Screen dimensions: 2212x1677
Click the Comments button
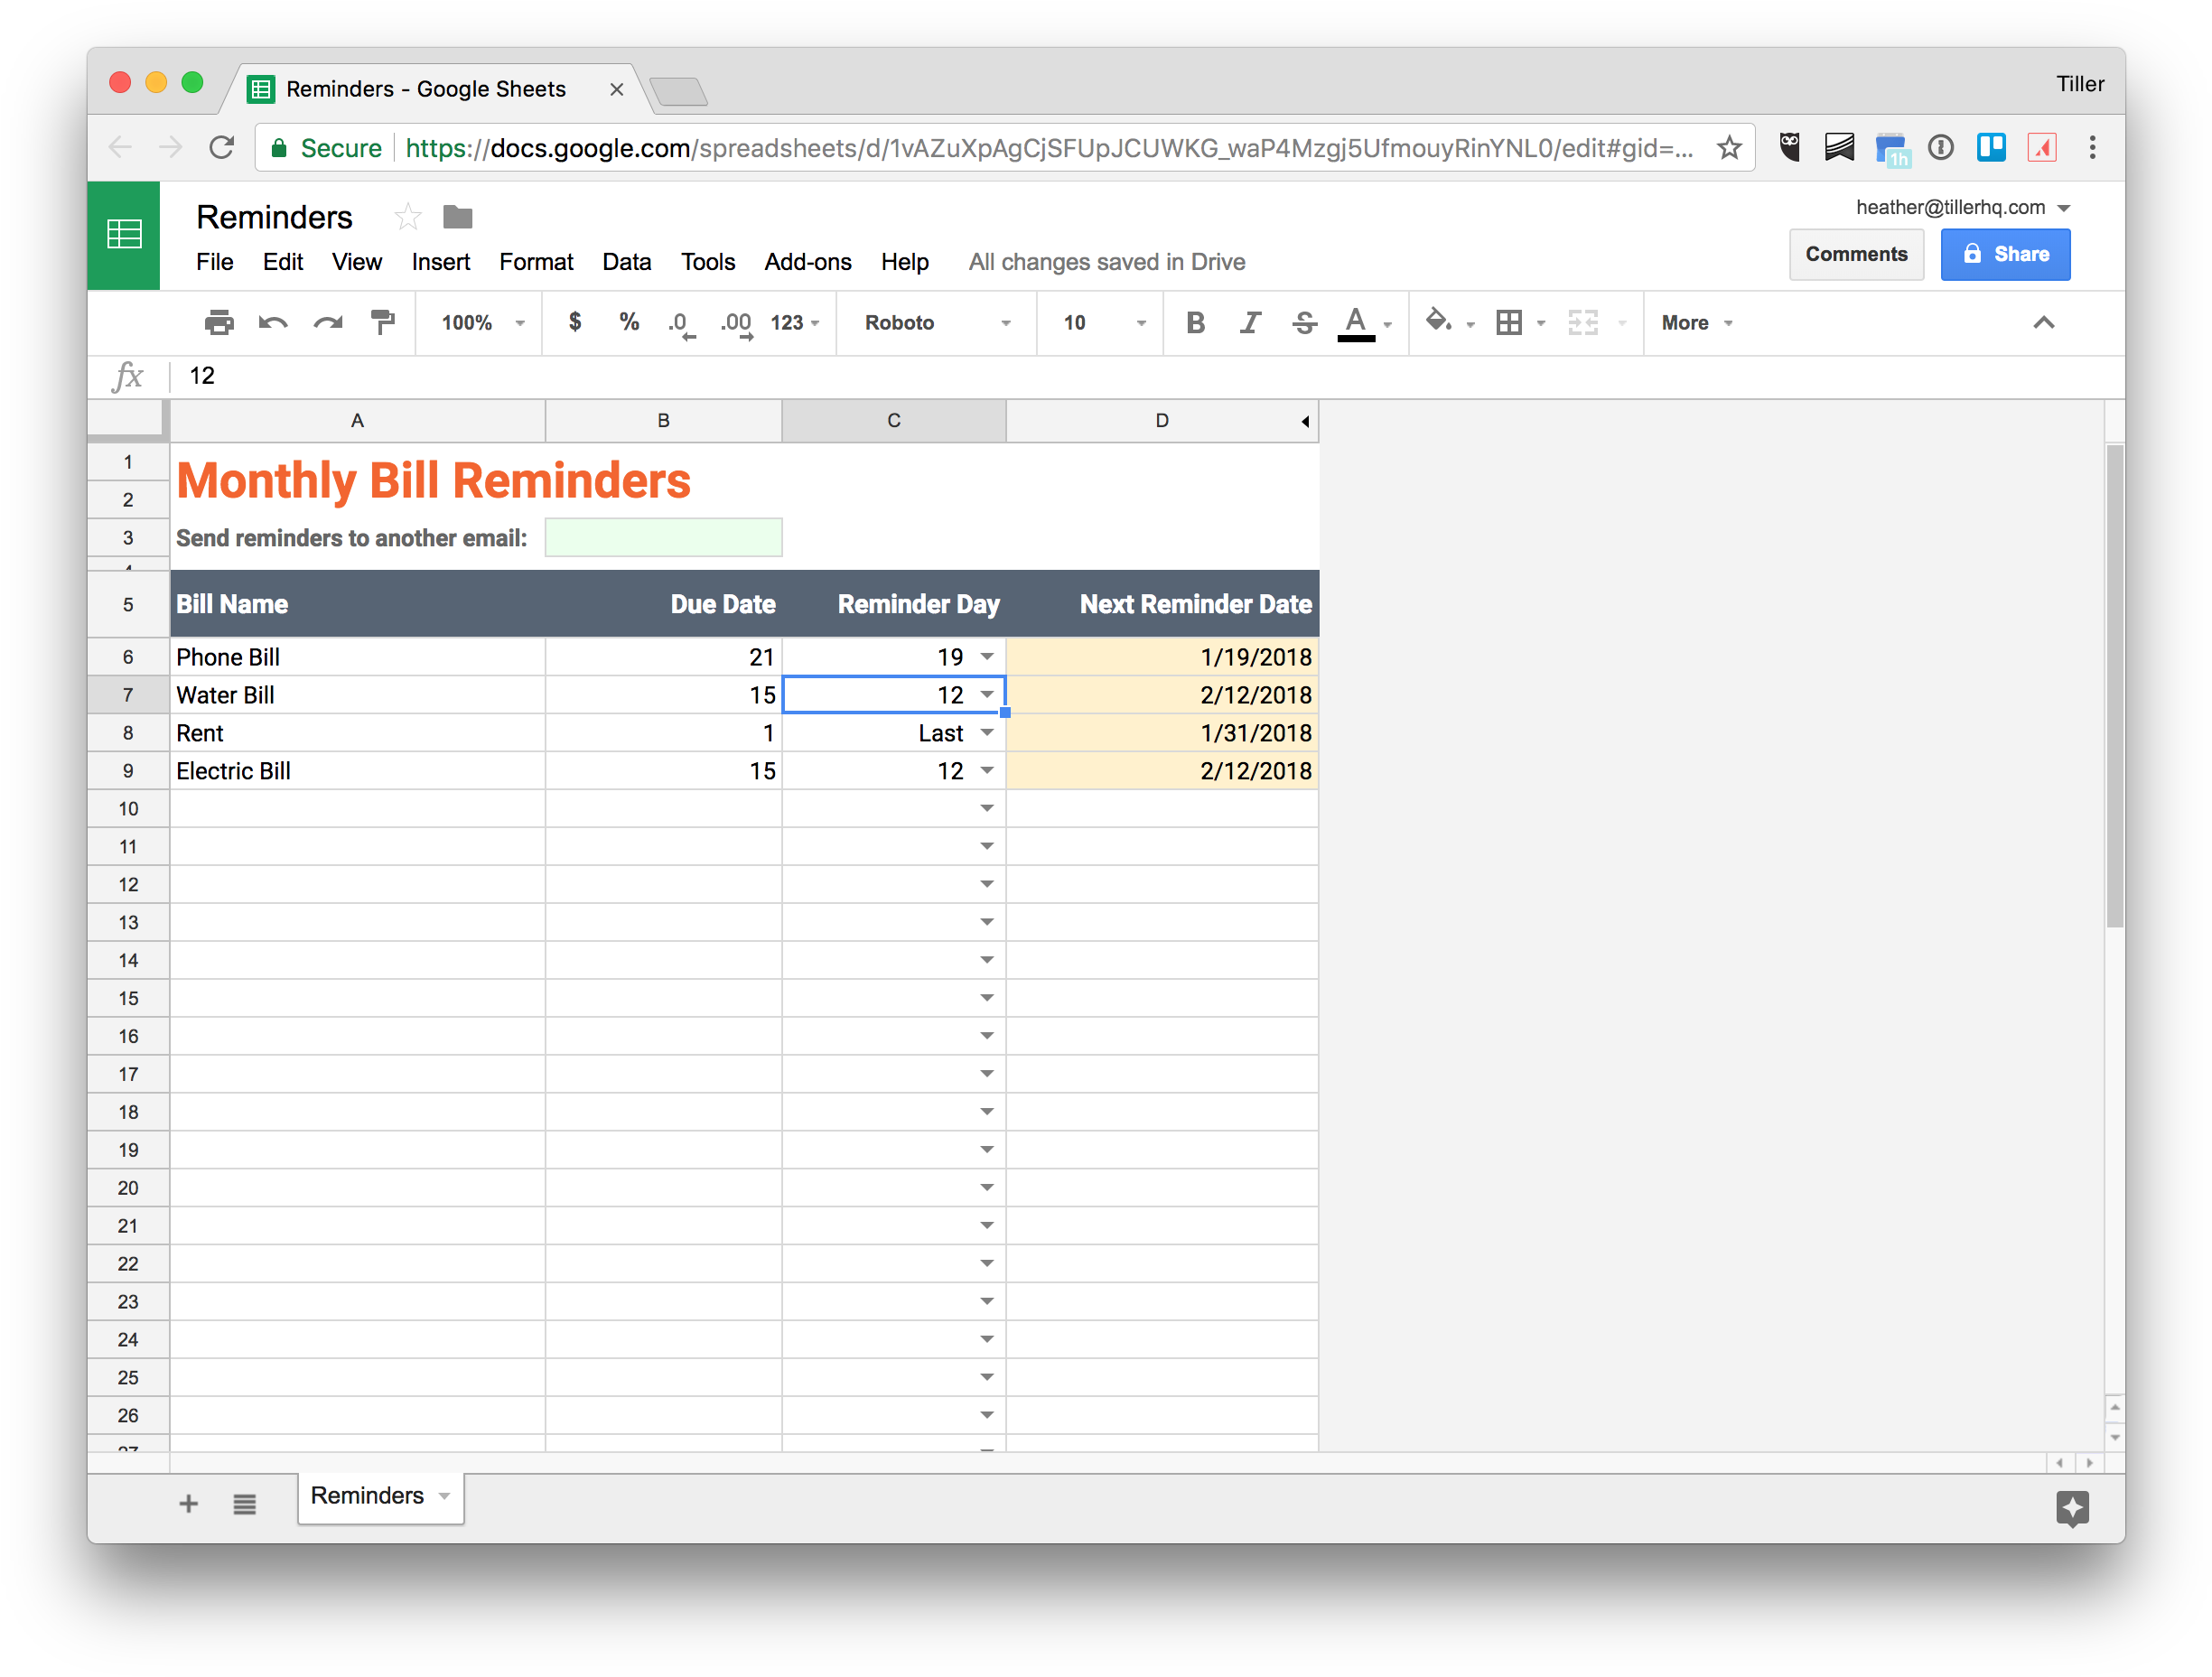click(1856, 254)
